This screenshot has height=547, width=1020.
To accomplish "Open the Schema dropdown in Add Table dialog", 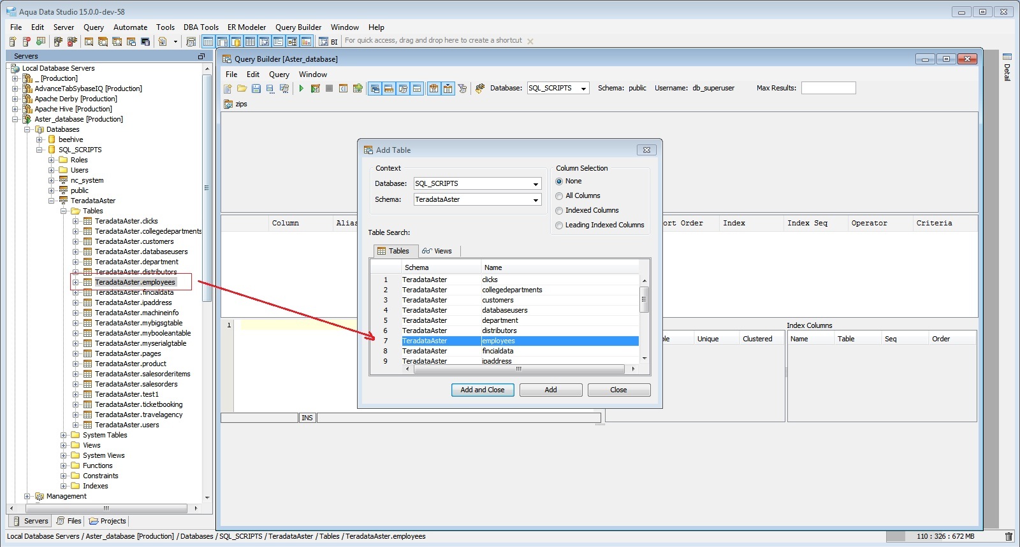I will click(x=535, y=200).
